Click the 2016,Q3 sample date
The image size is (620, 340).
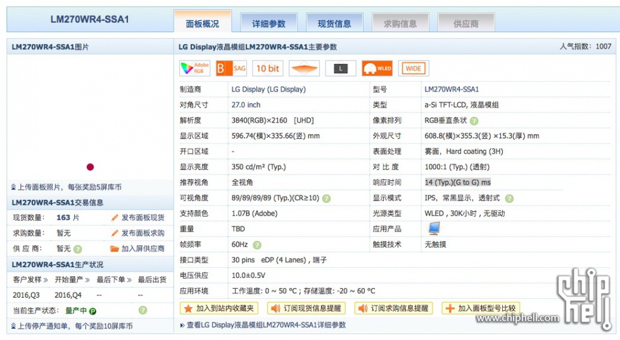26,295
